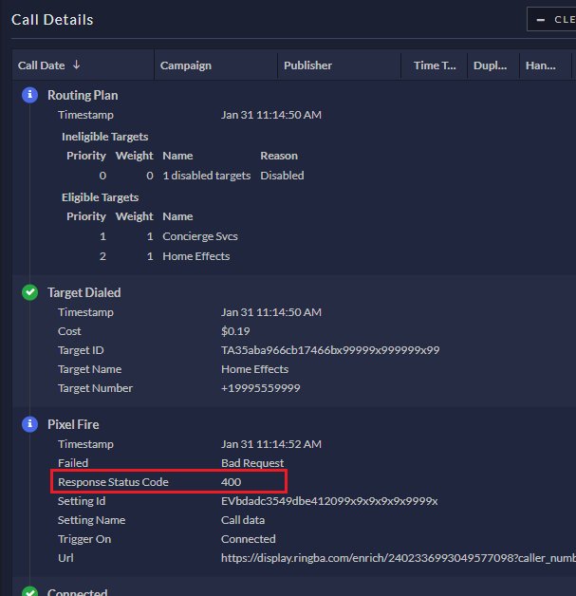
Task: Click the Connected green check icon
Action: point(30,591)
